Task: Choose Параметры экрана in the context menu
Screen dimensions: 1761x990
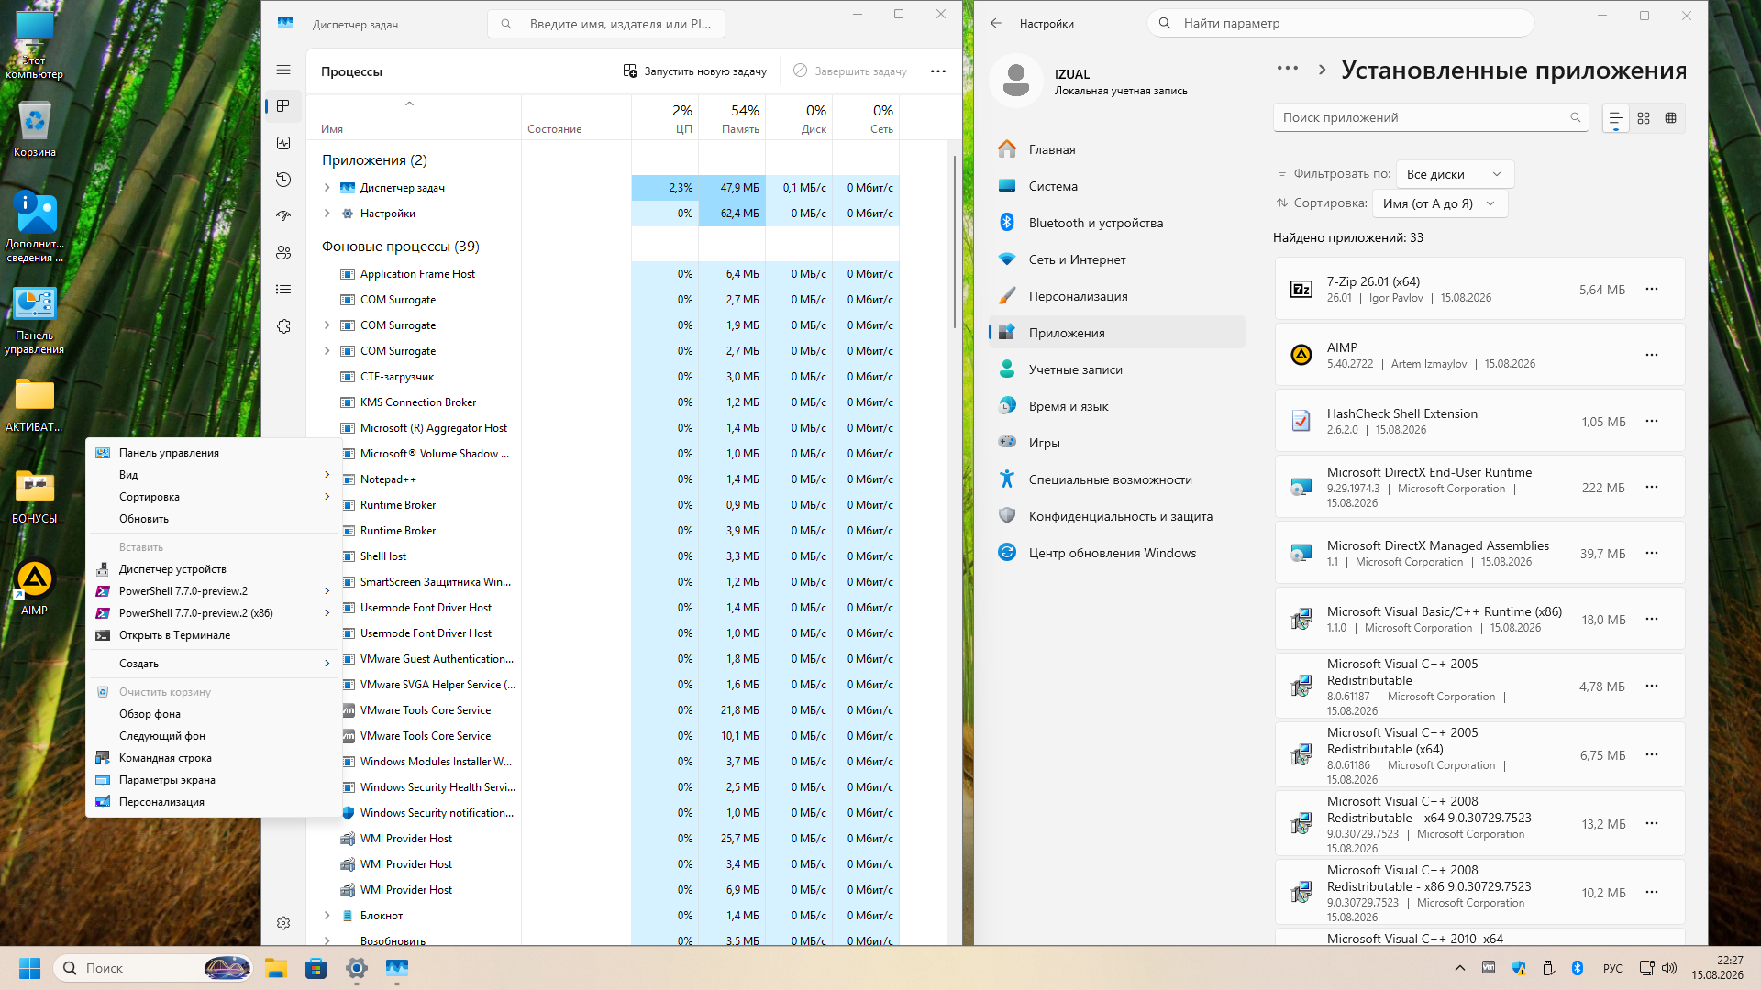Action: pos(213,780)
